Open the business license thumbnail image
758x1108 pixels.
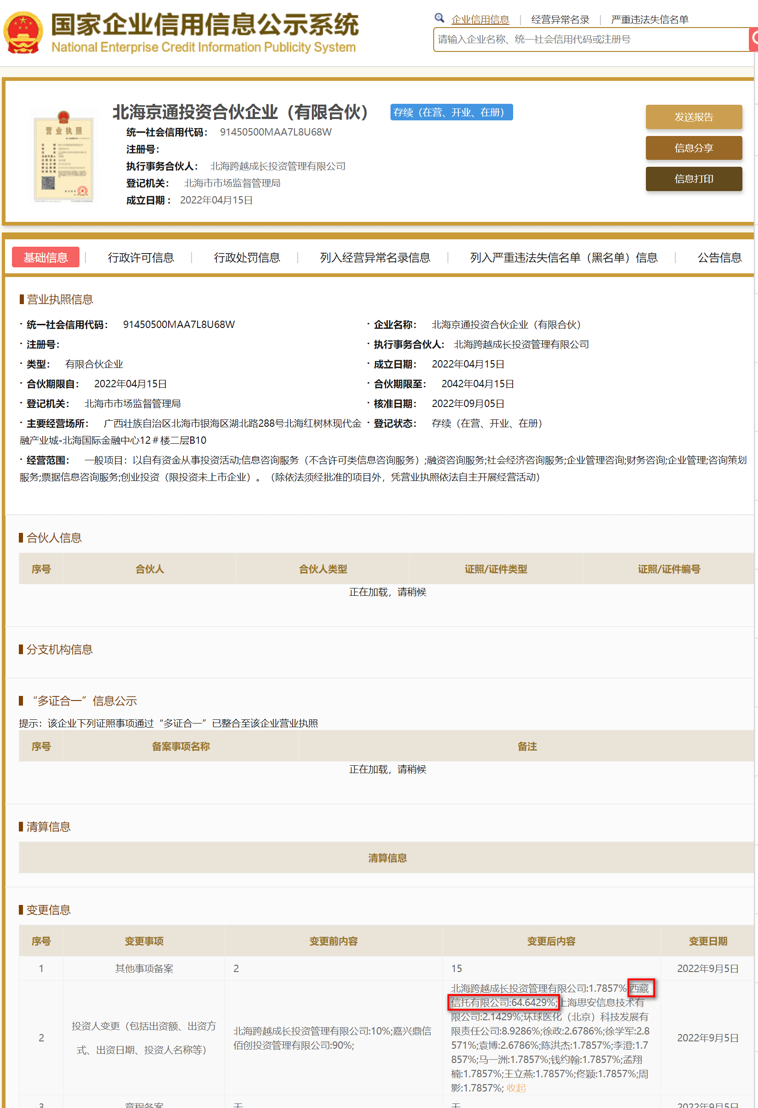click(x=63, y=156)
